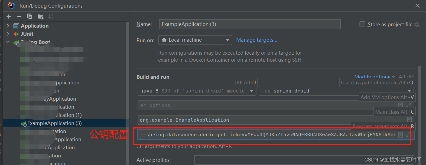The height and width of the screenshot is (165, 426).
Task: Click the Active profiles input field
Action: (x=304, y=160)
